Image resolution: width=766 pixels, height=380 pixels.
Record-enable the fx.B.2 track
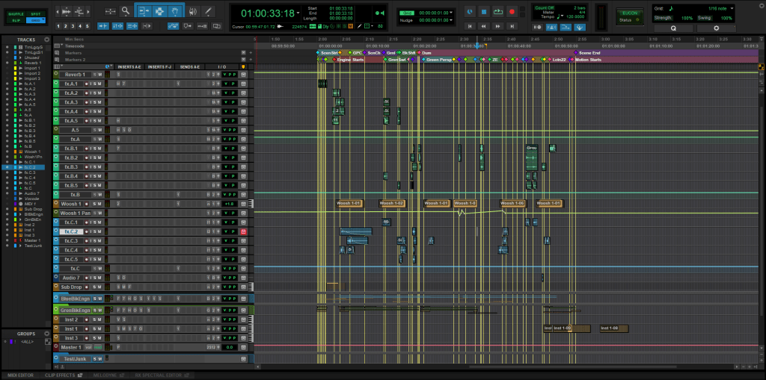pyautogui.click(x=87, y=158)
